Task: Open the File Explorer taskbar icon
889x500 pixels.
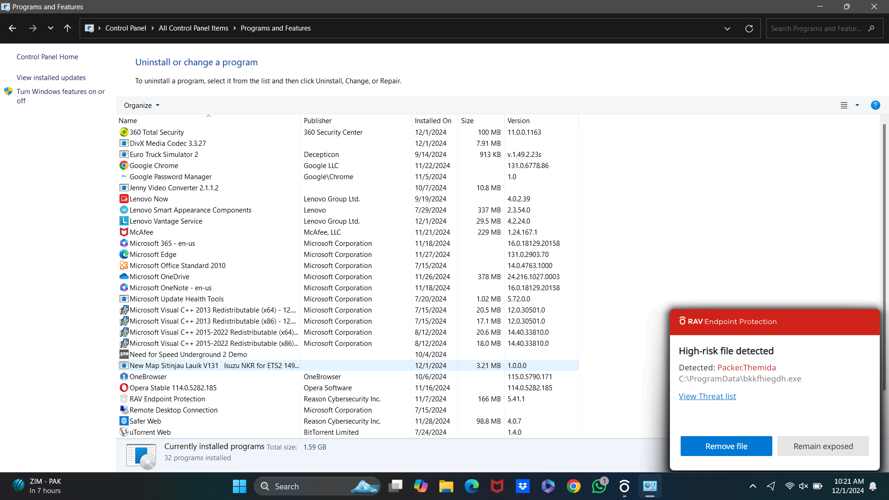Action: [446, 486]
